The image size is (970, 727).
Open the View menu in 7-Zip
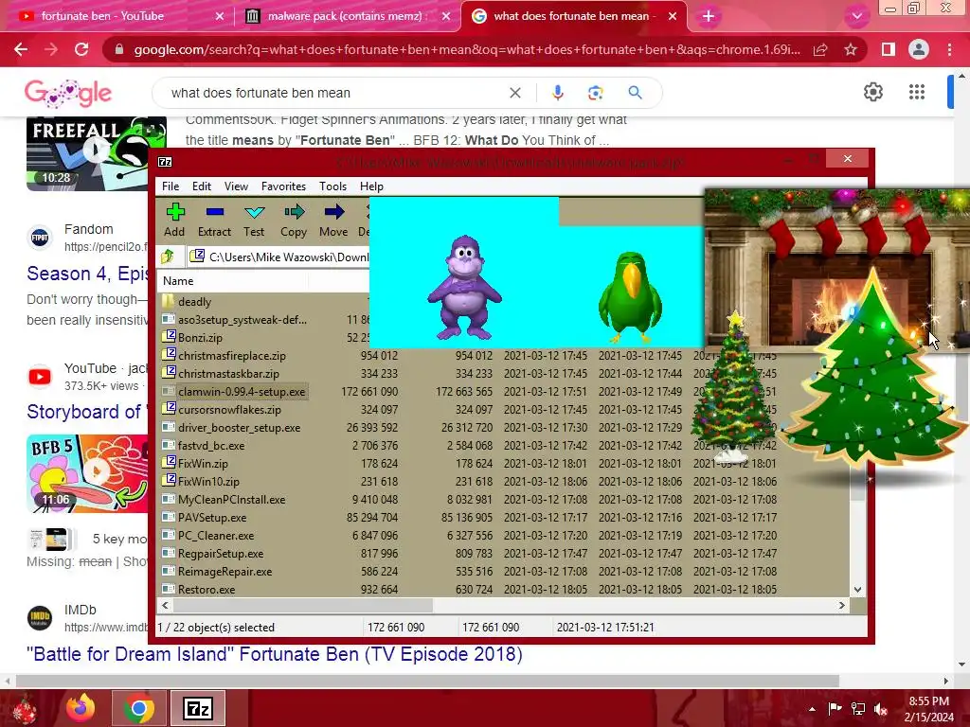236,186
